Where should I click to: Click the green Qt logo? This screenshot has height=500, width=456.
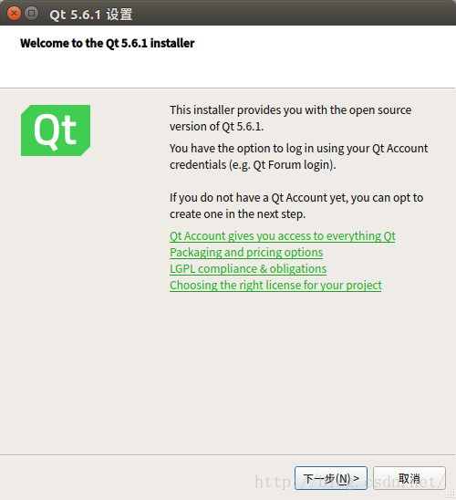point(56,130)
